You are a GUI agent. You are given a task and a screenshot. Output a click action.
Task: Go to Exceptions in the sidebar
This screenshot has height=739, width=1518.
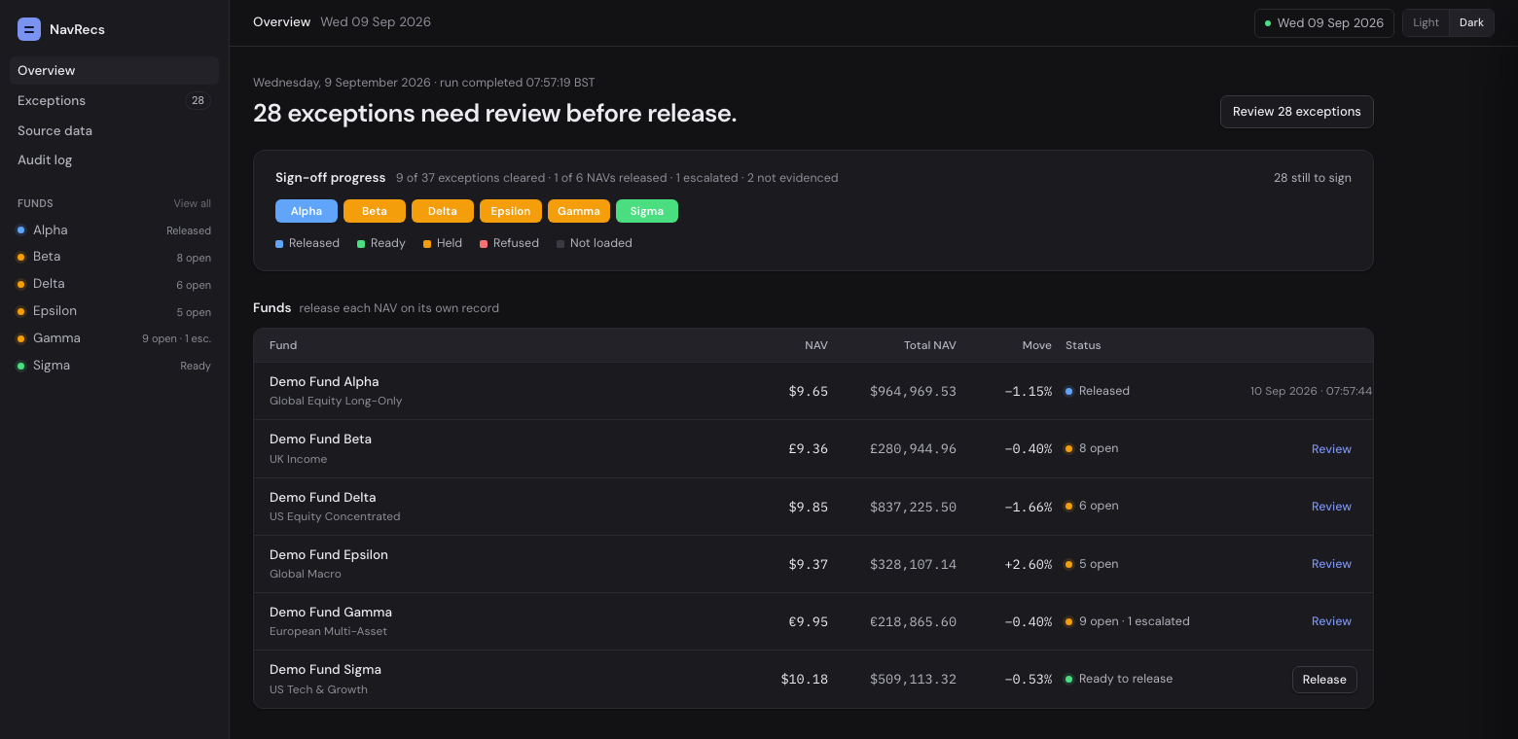(x=114, y=100)
